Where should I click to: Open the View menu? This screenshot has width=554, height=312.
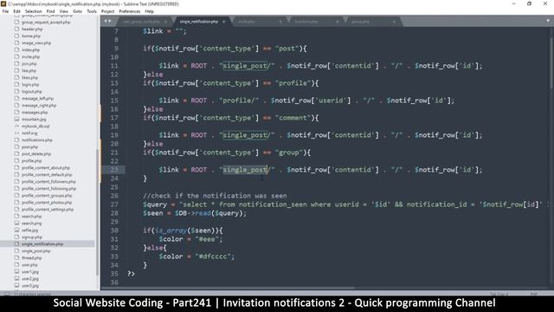64,11
